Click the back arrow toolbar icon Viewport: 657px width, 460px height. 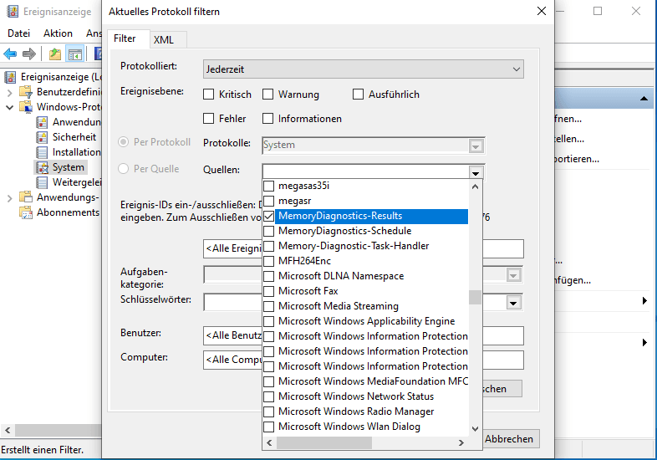[x=11, y=54]
